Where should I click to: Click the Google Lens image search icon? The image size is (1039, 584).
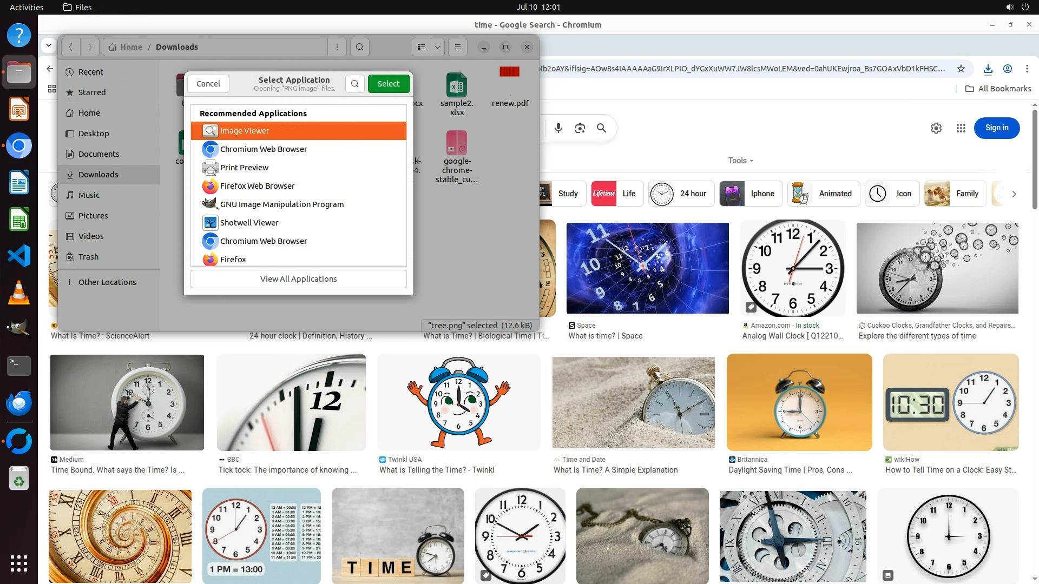click(x=580, y=128)
